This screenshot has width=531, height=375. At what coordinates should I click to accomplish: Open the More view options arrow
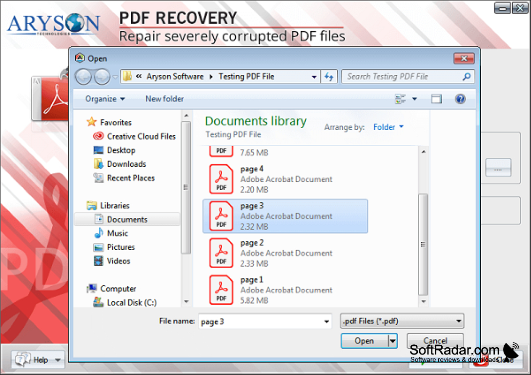[414, 99]
